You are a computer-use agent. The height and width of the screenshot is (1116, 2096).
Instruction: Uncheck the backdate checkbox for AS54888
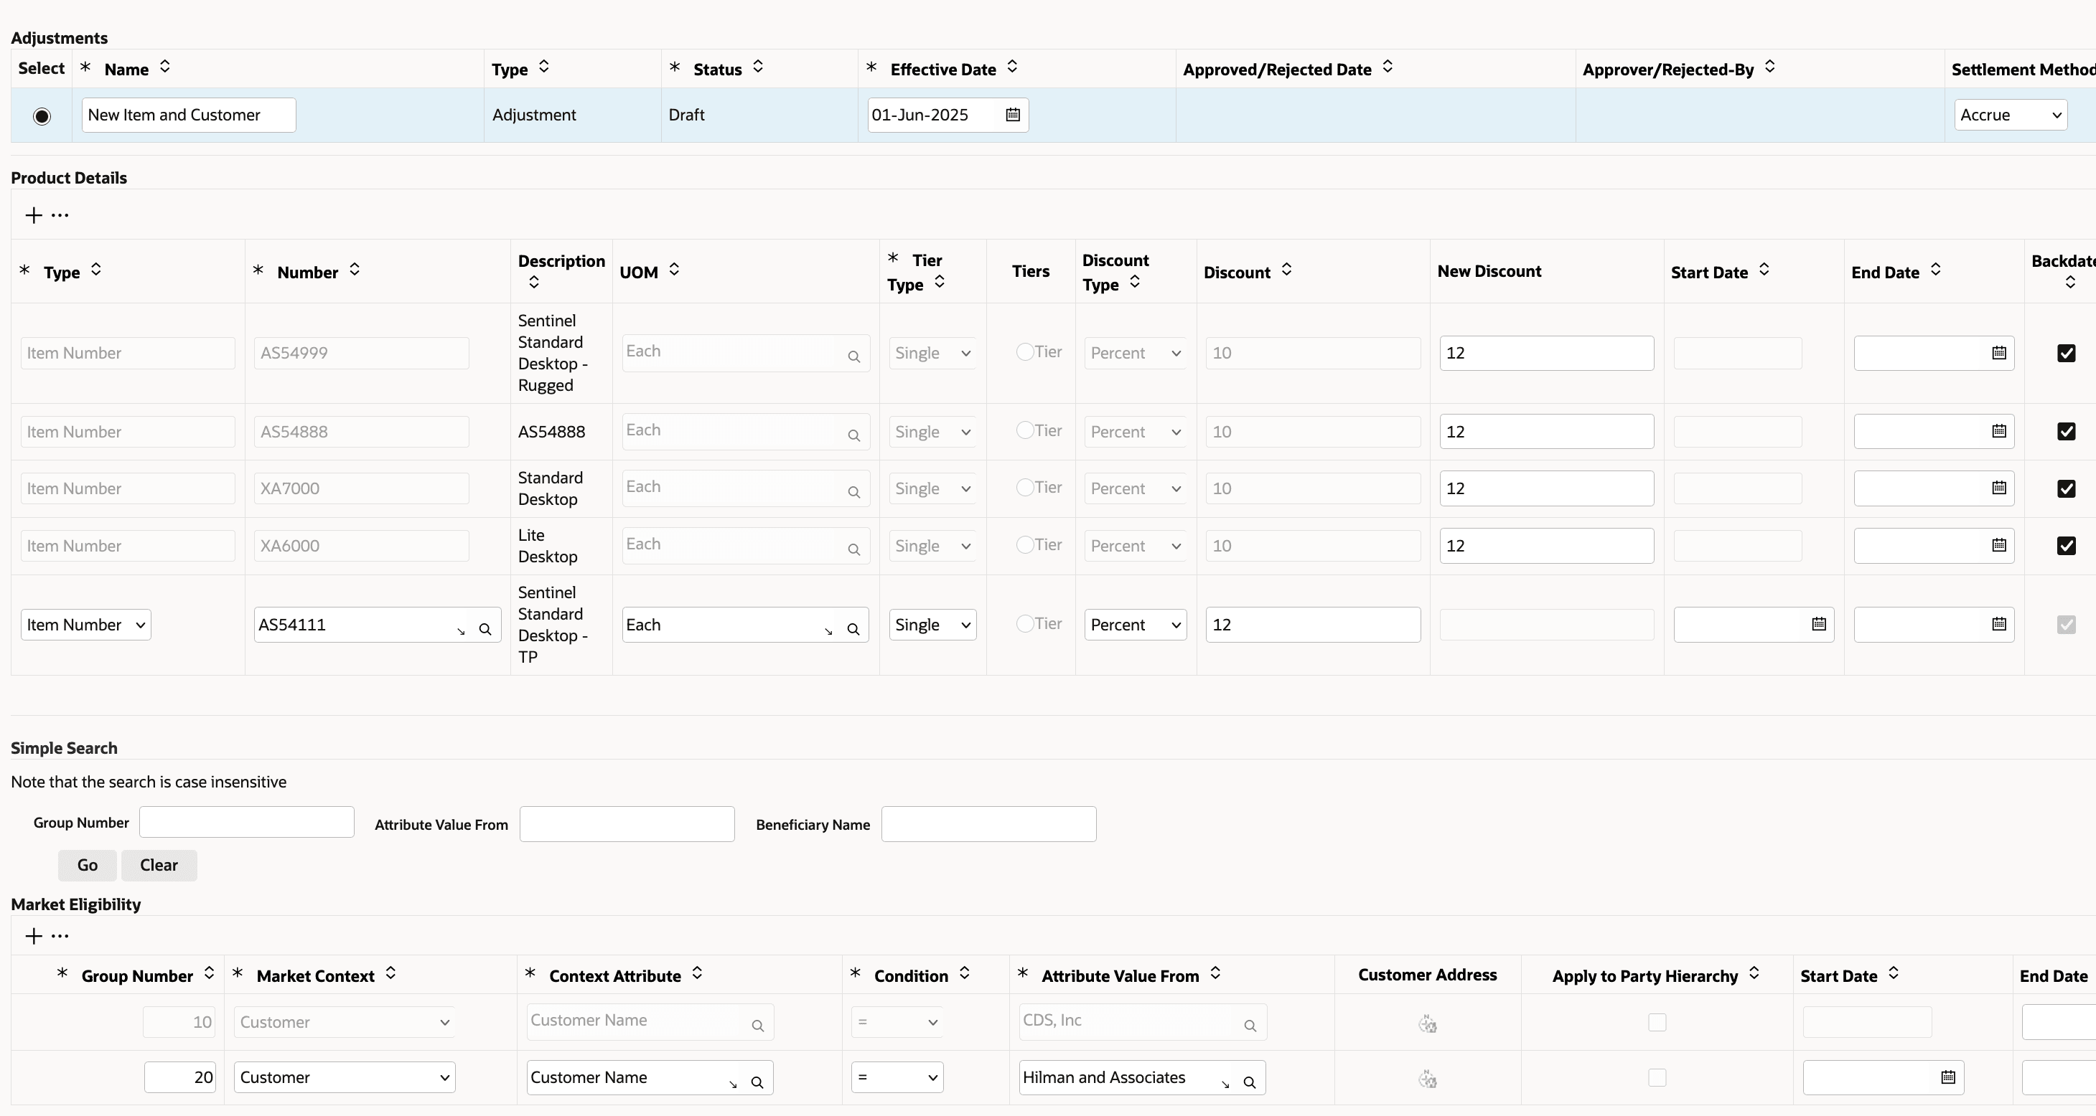tap(2066, 432)
